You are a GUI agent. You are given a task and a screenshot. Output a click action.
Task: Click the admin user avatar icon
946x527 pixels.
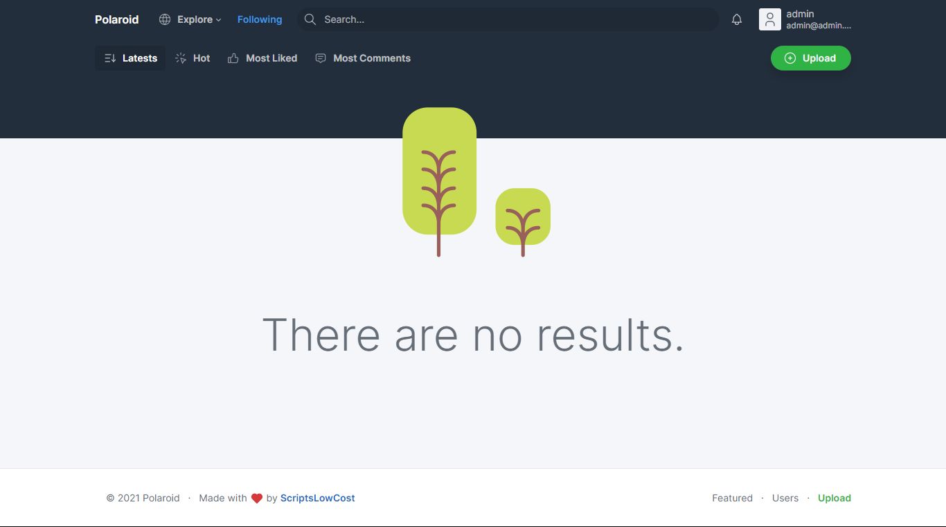coord(770,19)
